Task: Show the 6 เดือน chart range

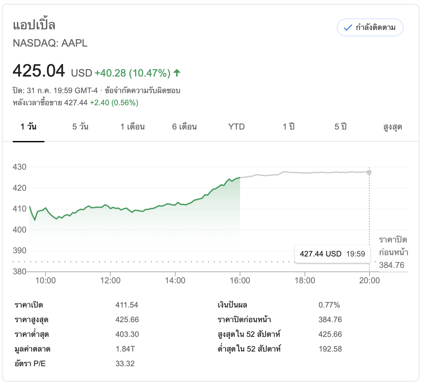Action: tap(184, 127)
